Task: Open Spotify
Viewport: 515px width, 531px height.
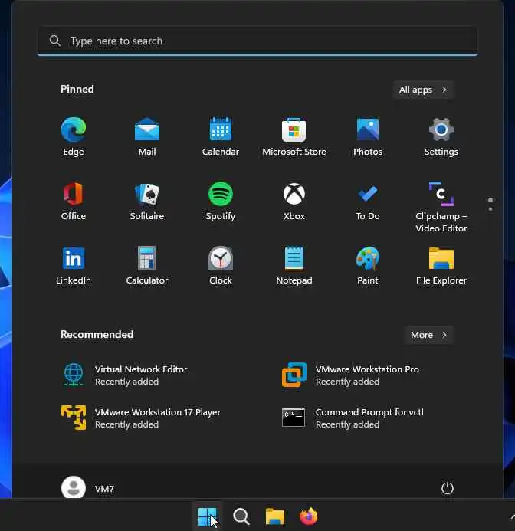Action: click(220, 201)
